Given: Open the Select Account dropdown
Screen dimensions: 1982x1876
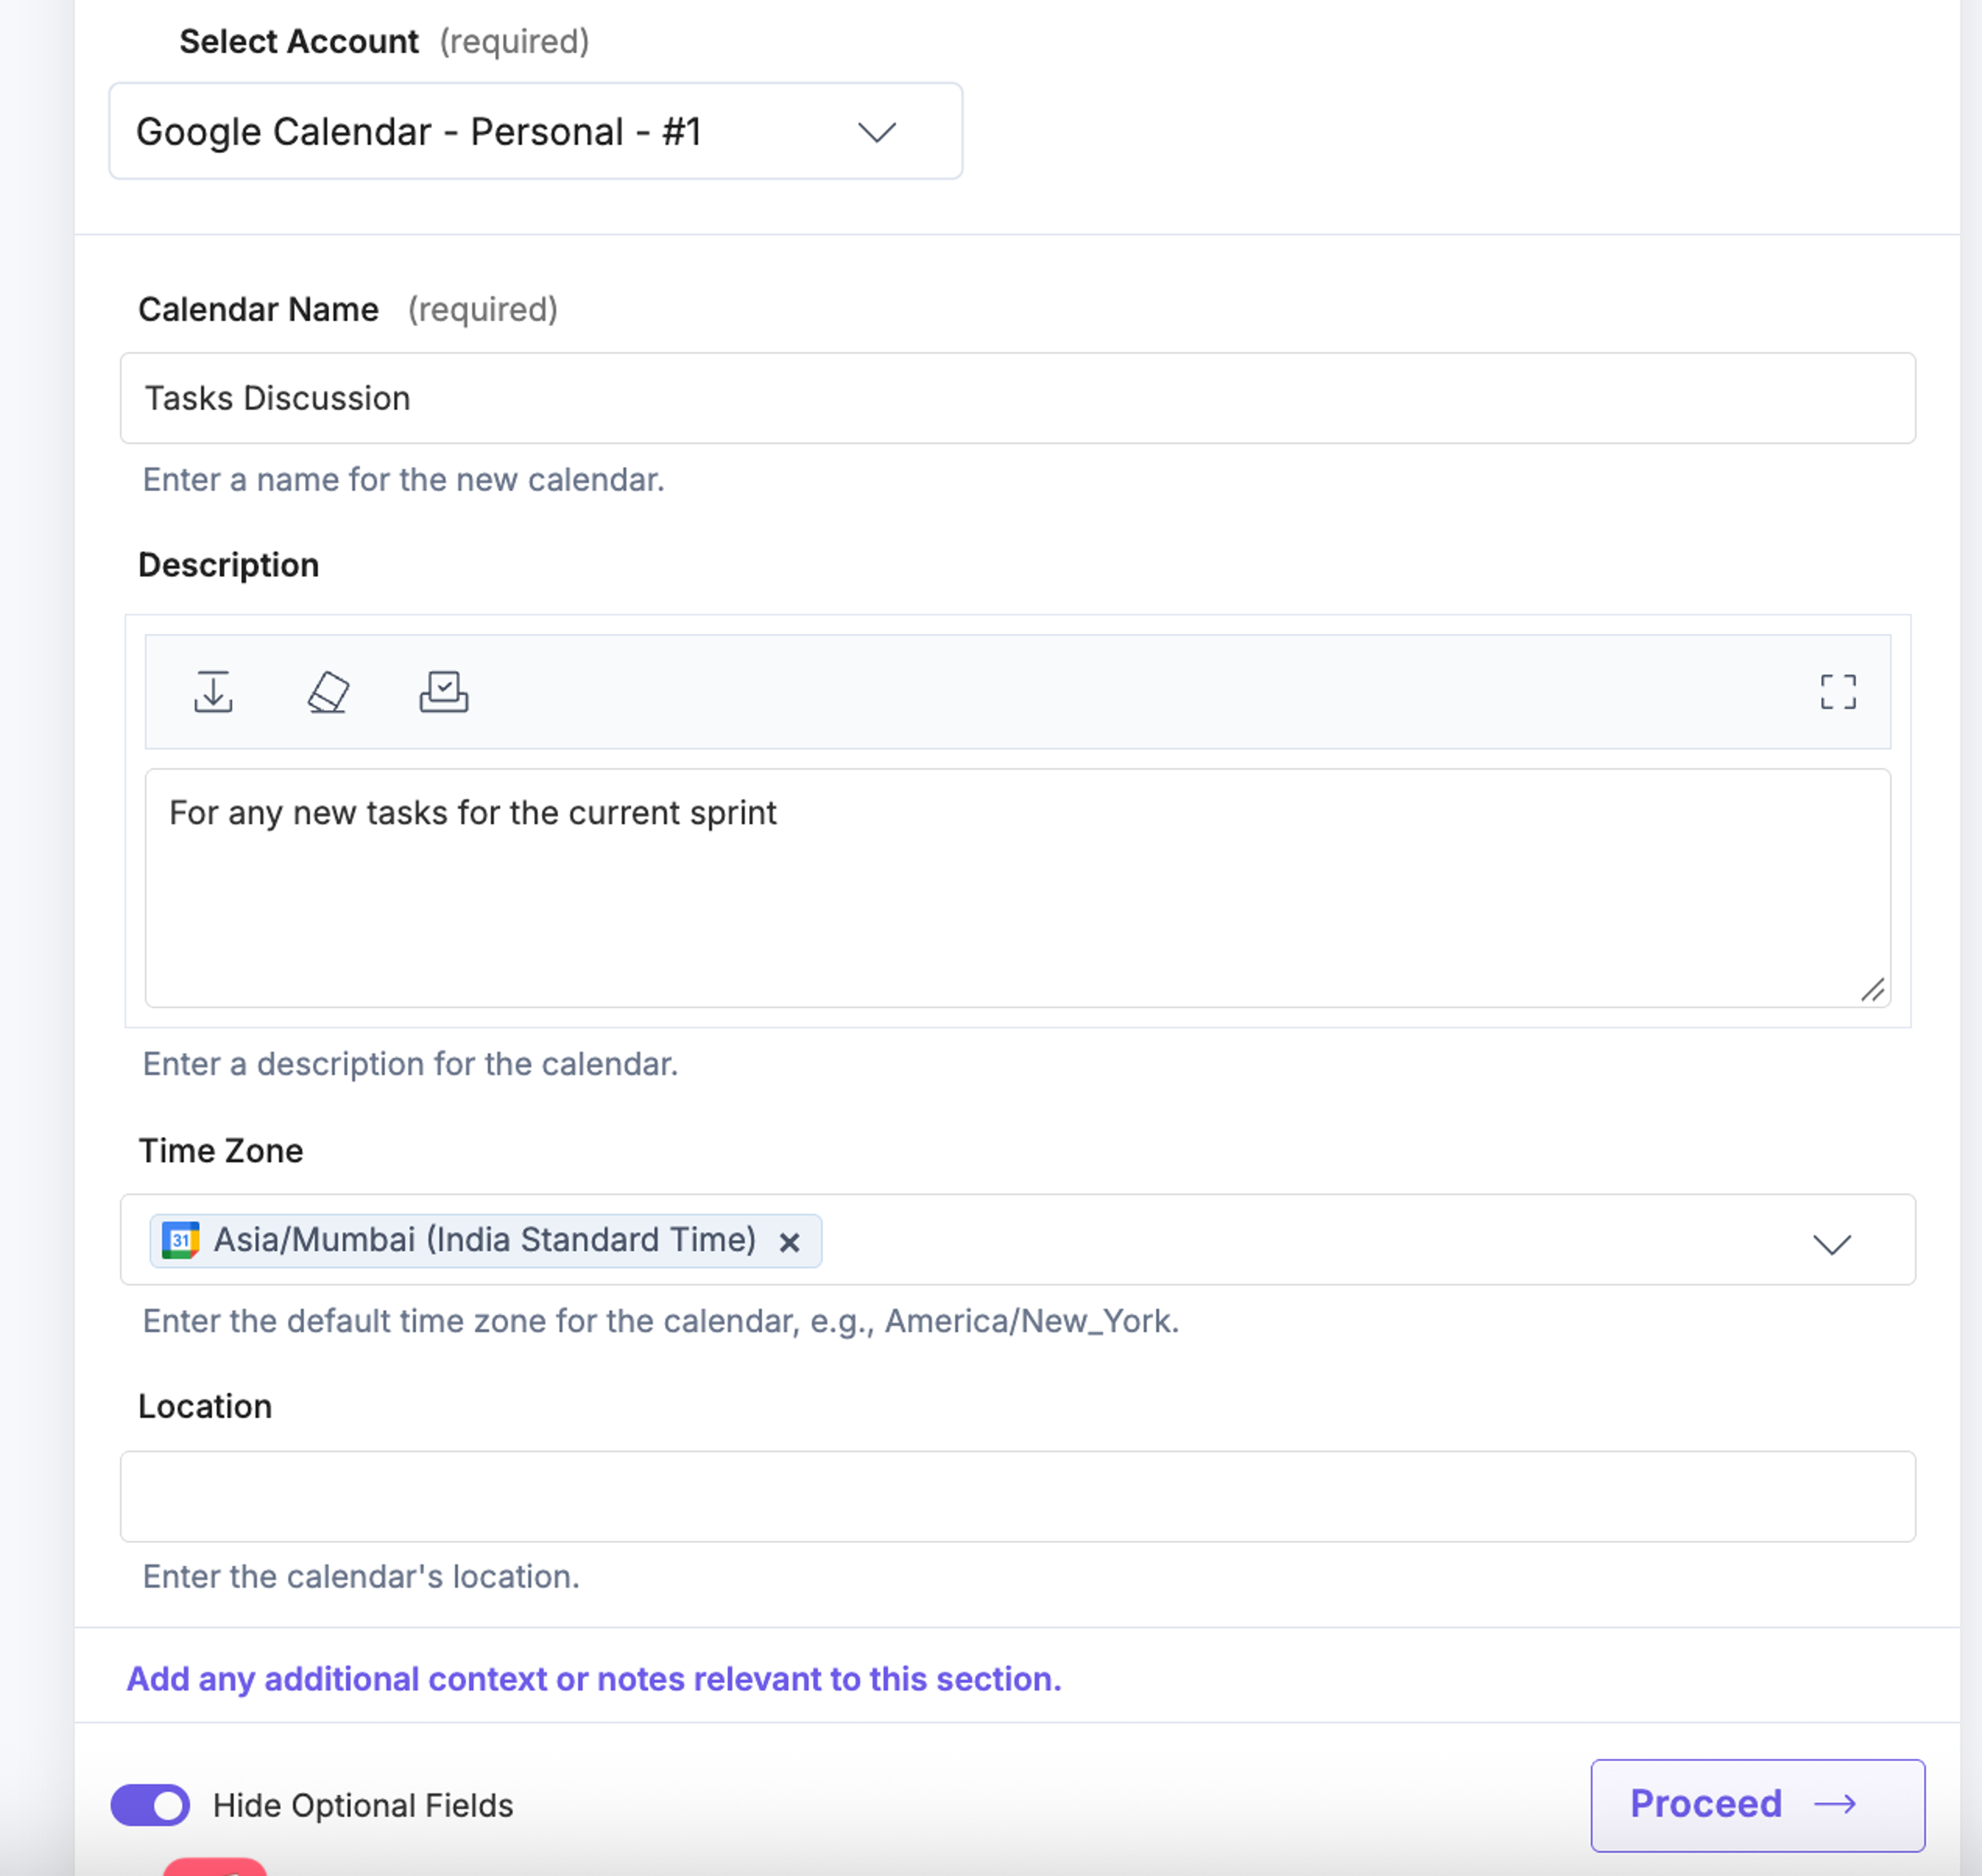Looking at the screenshot, I should pyautogui.click(x=535, y=131).
